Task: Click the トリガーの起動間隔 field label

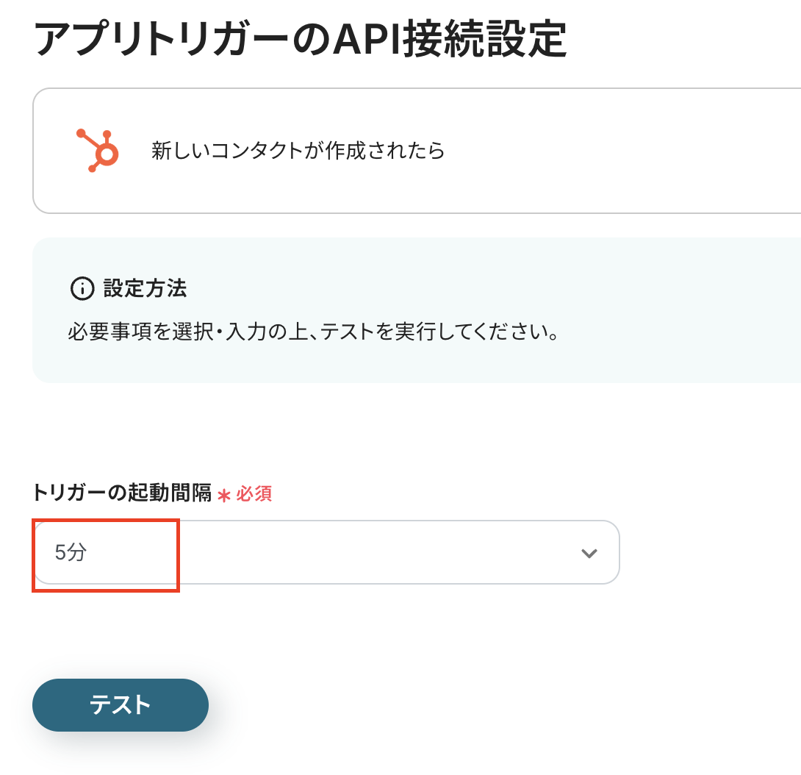Action: pos(122,493)
